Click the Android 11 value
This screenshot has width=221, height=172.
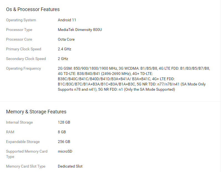(x=67, y=20)
